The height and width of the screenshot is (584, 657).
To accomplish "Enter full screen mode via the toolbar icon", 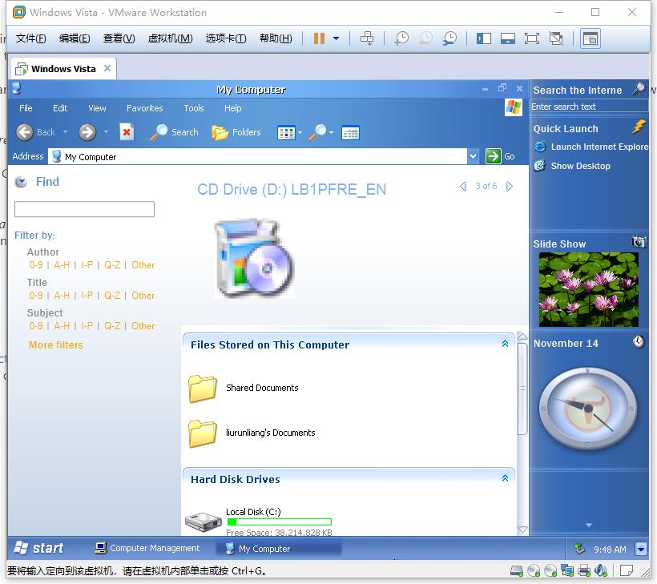I will 532,38.
